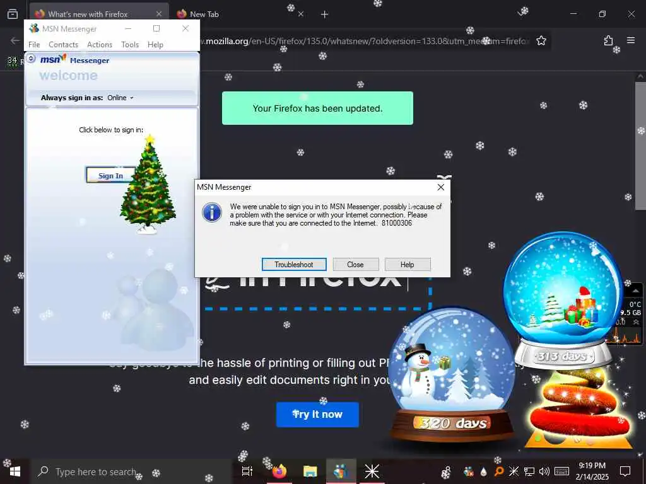Open network status tray icon
This screenshot has height=484, width=646.
529,471
